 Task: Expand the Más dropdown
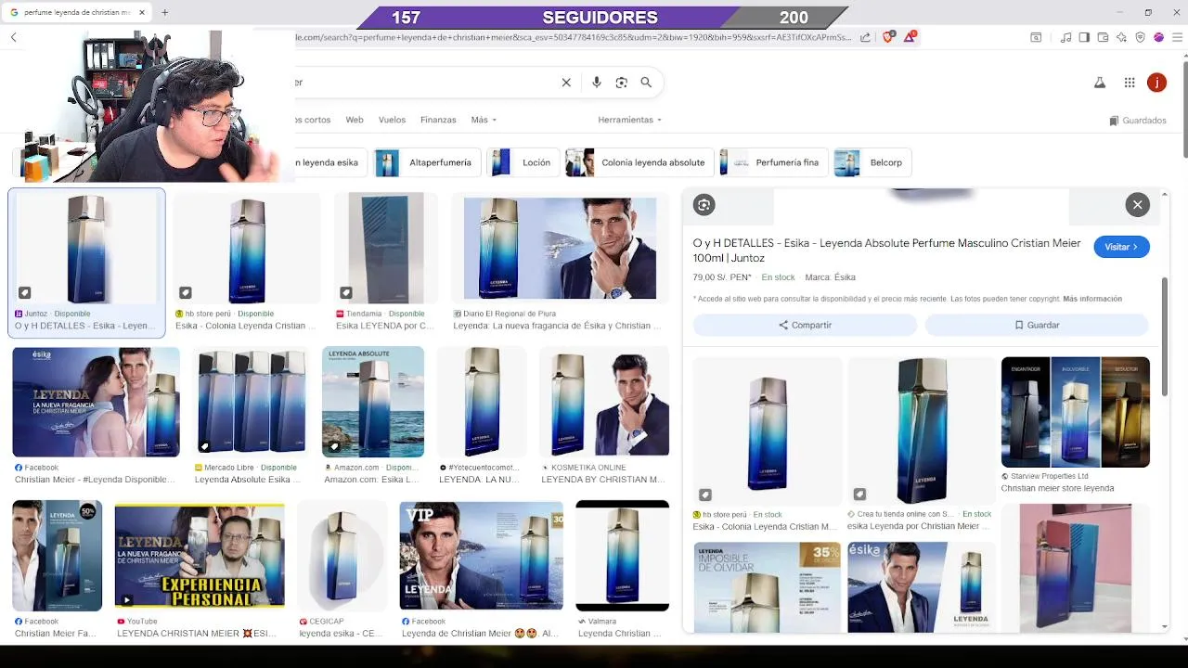pos(484,120)
